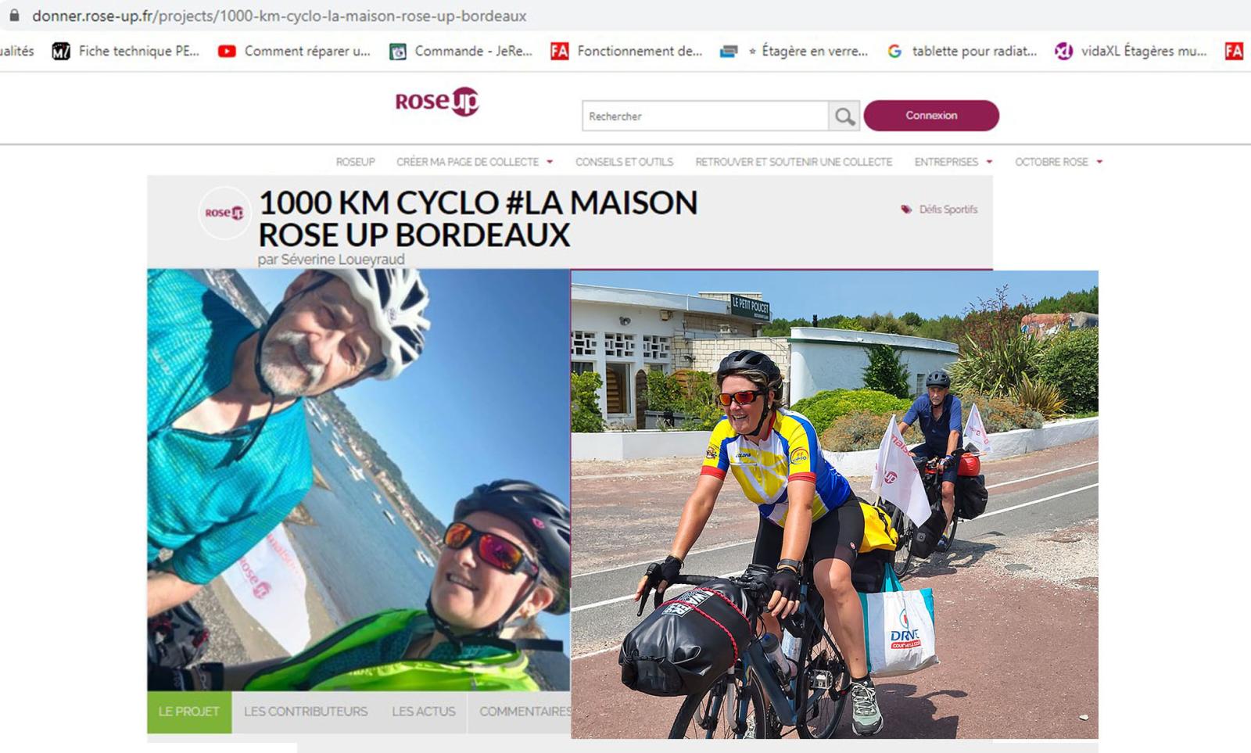Switch to the Les Actus tab
This screenshot has width=1251, height=753.
(424, 712)
